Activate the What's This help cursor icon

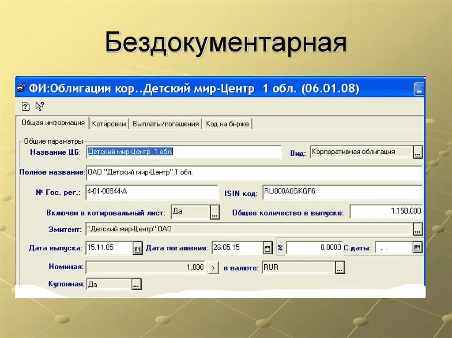click(40, 106)
